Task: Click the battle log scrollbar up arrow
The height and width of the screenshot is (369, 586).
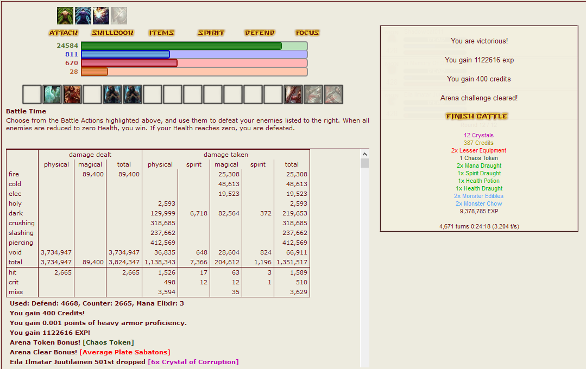Action: [x=364, y=155]
